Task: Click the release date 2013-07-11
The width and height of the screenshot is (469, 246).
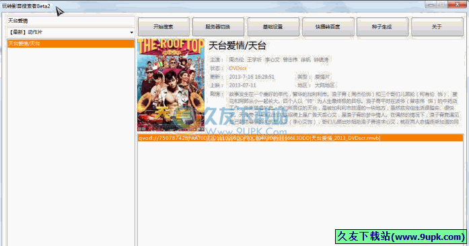Action: [x=243, y=85]
